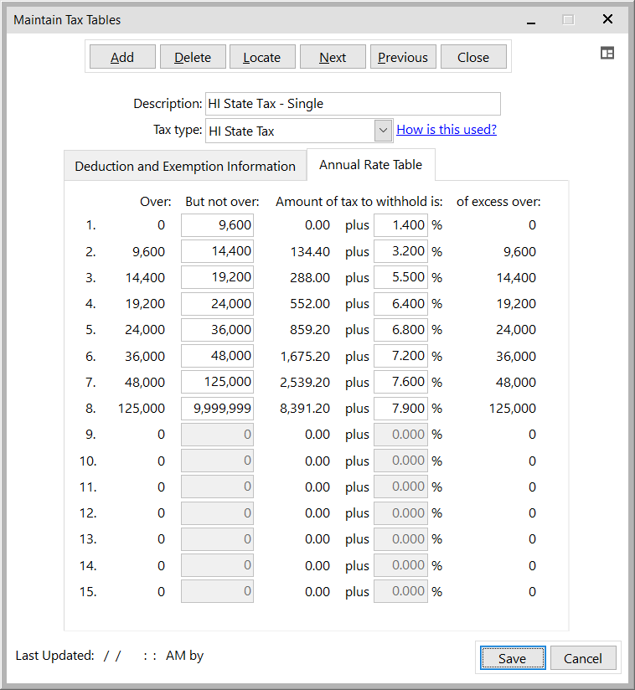Viewport: 635px width, 690px height.
Task: Select the 3.200 percent rate field
Action: pyautogui.click(x=400, y=251)
